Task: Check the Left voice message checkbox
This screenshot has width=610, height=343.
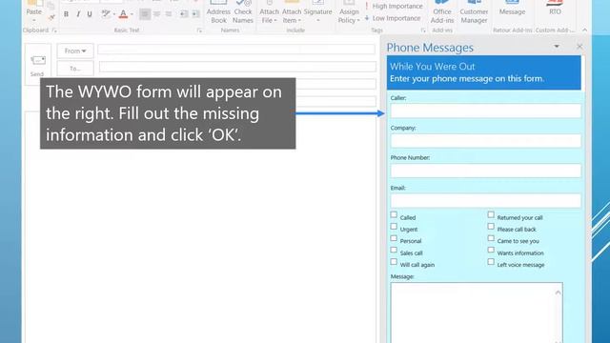Action: click(491, 262)
